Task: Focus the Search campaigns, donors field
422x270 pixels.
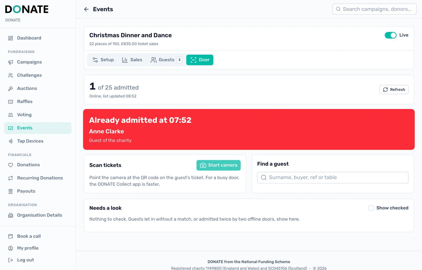Action: point(374,9)
